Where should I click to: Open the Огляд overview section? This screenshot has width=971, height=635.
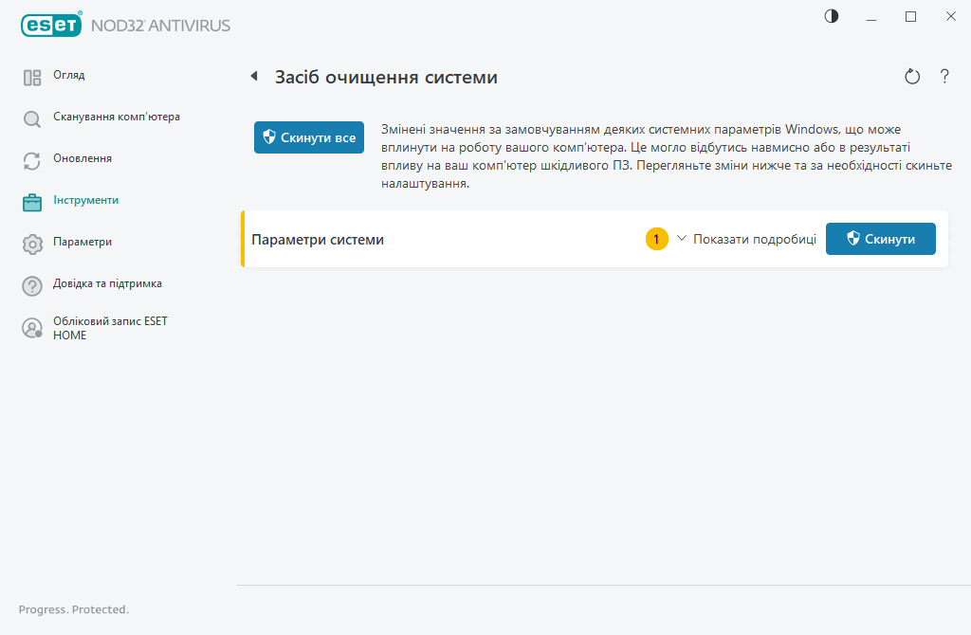(33, 75)
